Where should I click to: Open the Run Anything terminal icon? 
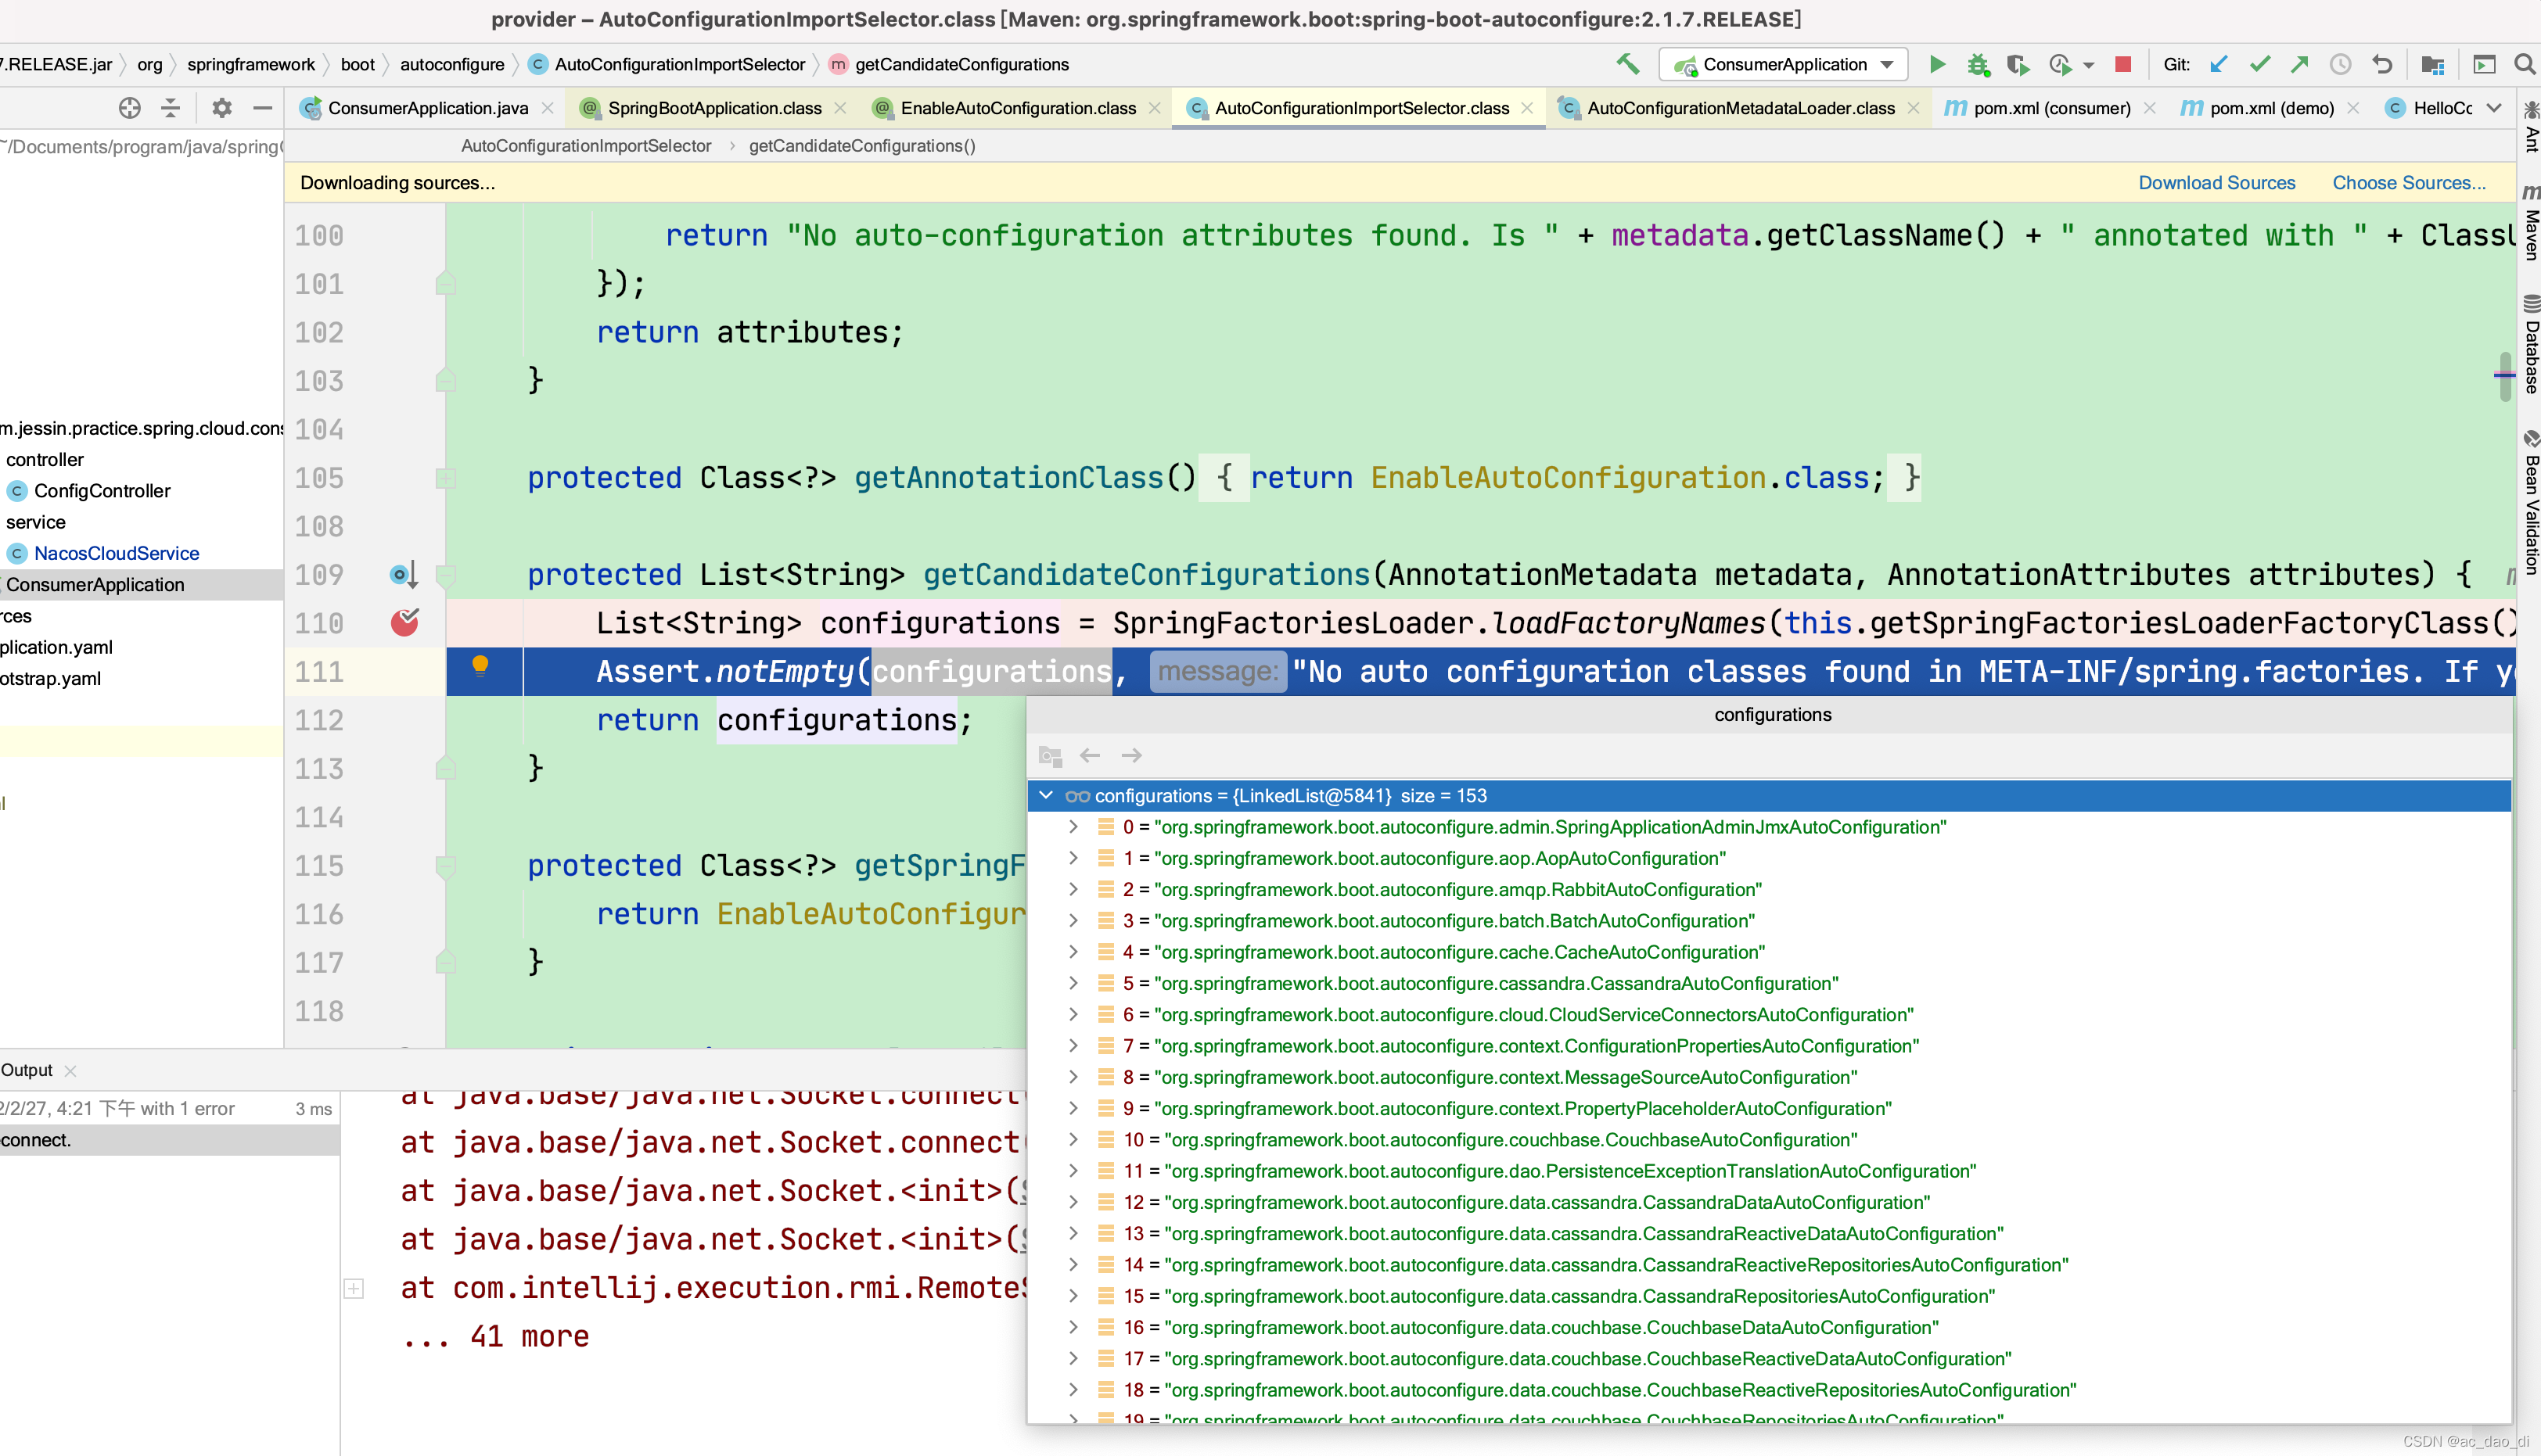tap(2484, 64)
